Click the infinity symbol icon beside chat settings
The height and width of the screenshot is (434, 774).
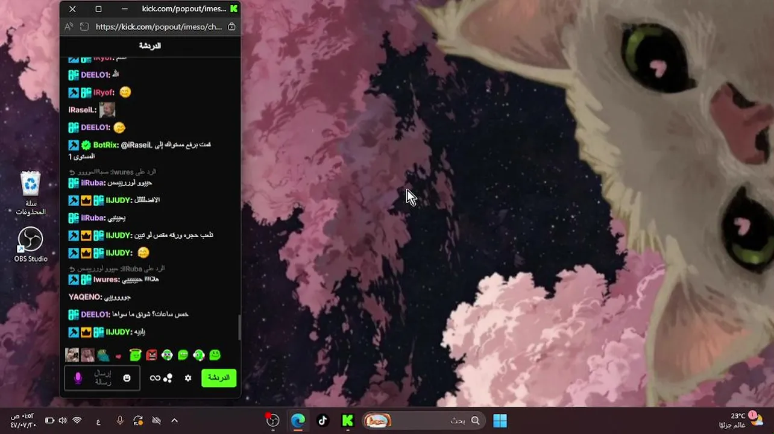click(155, 378)
